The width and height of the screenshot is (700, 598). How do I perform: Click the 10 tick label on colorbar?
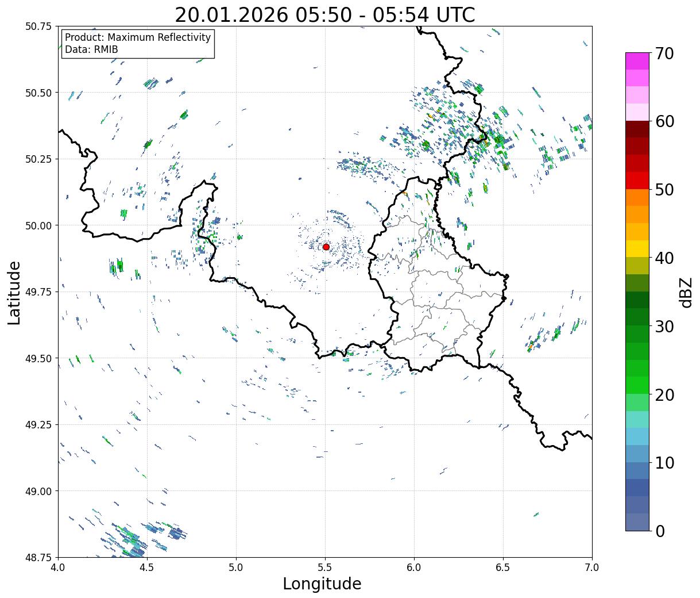tap(663, 462)
